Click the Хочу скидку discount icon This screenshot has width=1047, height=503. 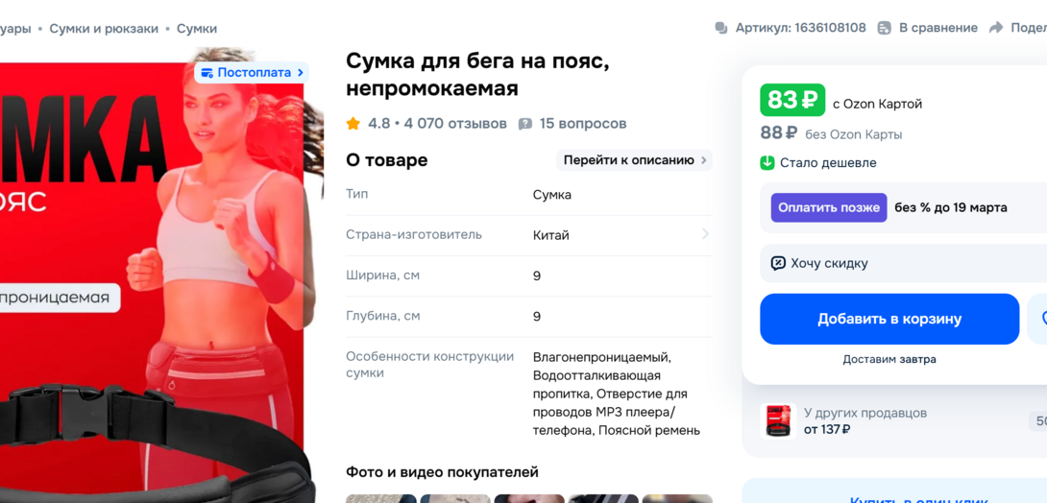point(778,263)
